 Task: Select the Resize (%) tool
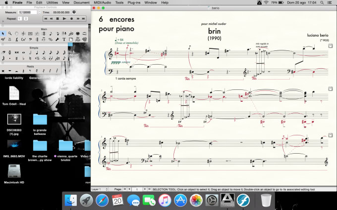coord(51,40)
